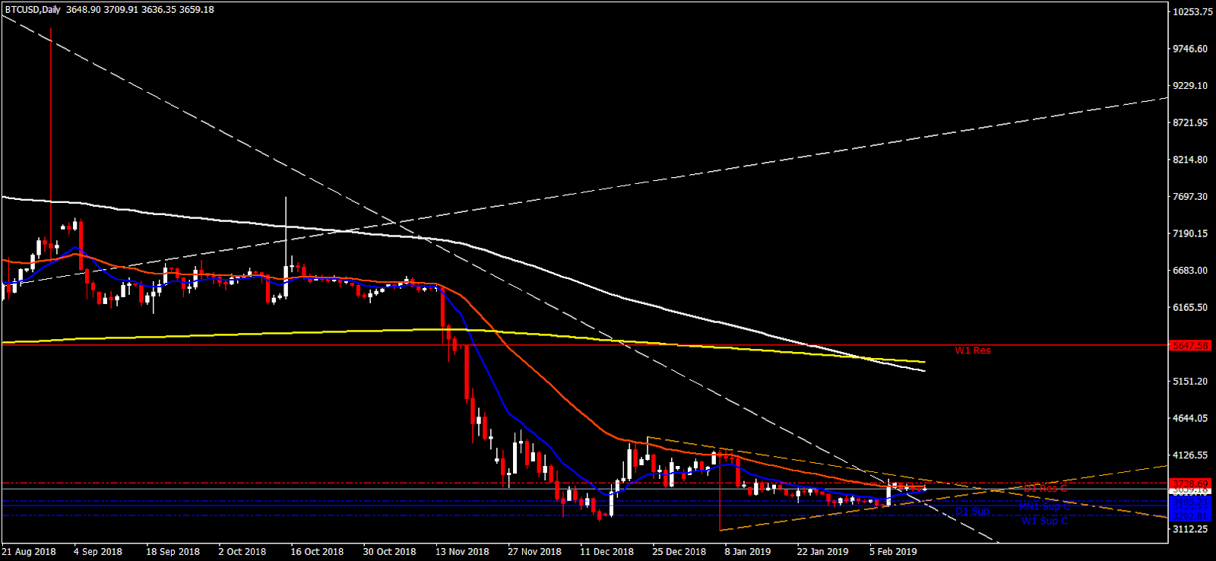Click the 27 Nov 2018 date label

535,552
